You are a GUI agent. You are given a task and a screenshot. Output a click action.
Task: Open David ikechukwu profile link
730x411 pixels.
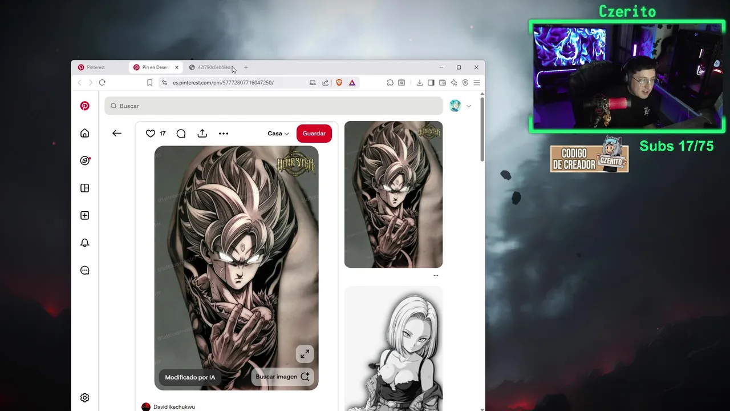click(x=174, y=407)
